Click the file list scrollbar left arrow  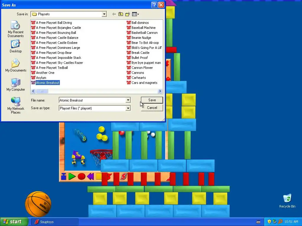(x=33, y=91)
